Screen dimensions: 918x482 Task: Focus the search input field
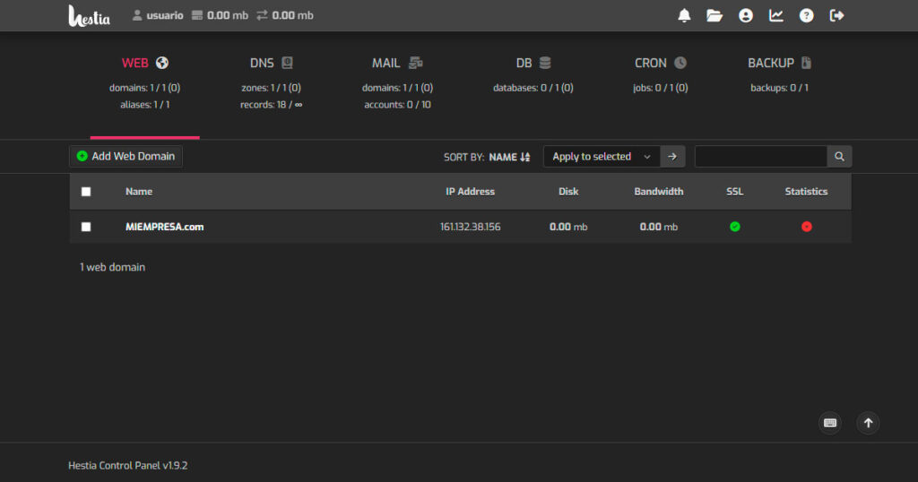pos(760,157)
